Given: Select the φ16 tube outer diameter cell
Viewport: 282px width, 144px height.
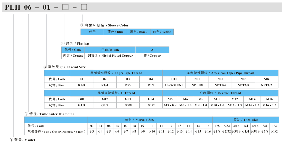Looking at the screenshot, I should [x=208, y=132].
